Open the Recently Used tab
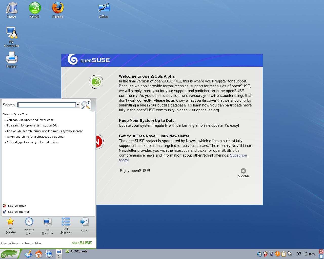324x259 pixels. point(29,226)
